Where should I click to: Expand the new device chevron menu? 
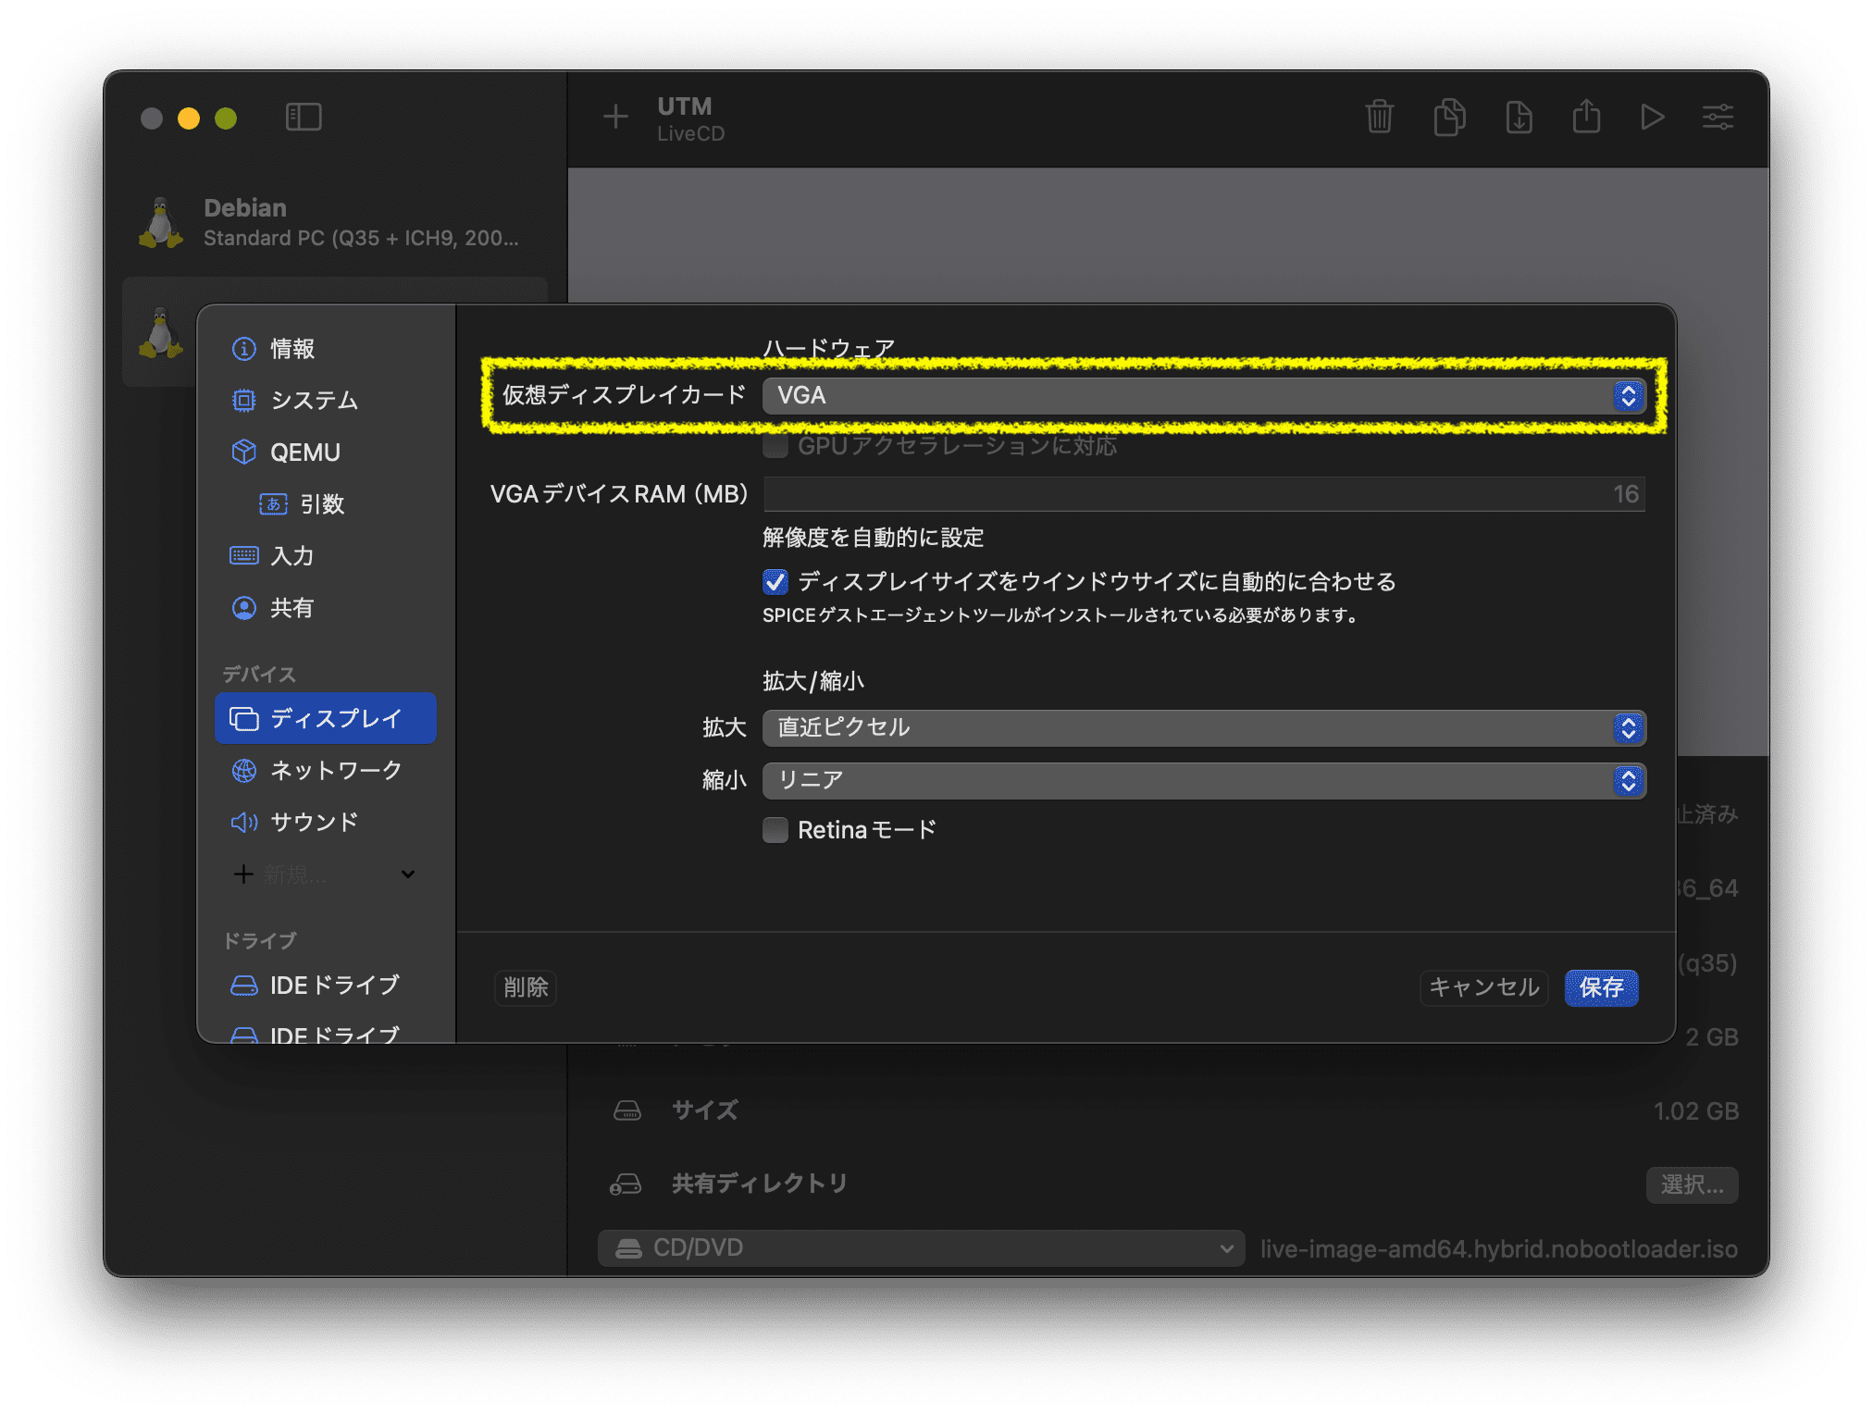(x=408, y=874)
